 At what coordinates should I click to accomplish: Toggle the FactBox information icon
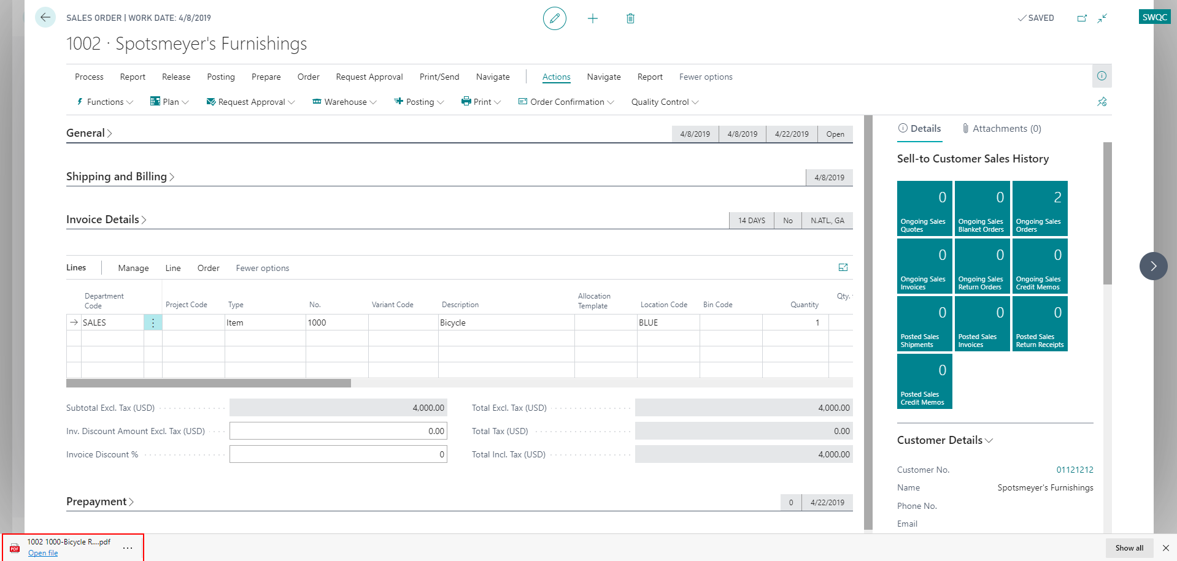tap(1102, 76)
